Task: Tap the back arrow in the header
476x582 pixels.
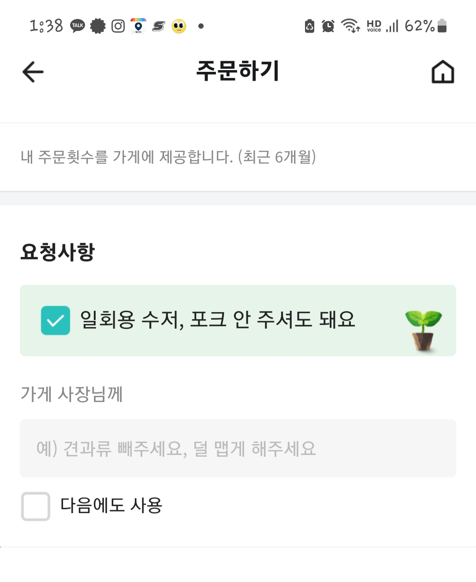Action: pyautogui.click(x=33, y=72)
